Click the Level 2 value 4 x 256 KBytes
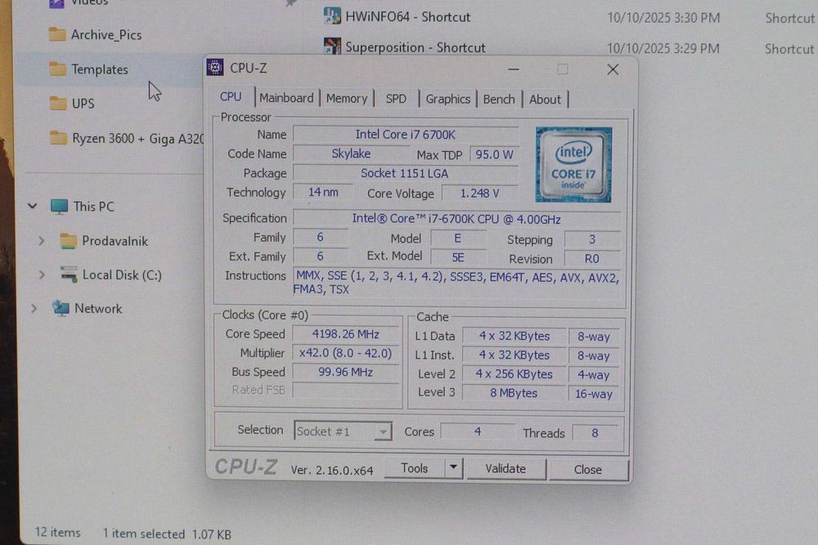Image resolution: width=818 pixels, height=545 pixels. pos(515,374)
